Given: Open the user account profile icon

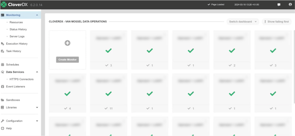Looking at the screenshot, I should (290, 4).
